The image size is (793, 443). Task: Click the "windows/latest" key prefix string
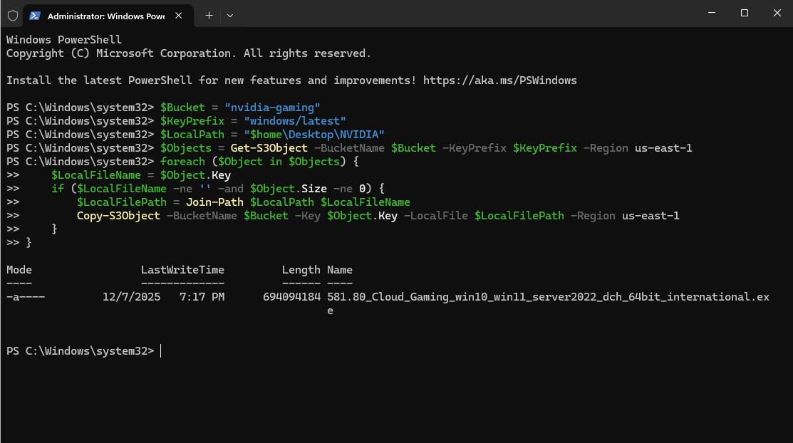click(294, 121)
